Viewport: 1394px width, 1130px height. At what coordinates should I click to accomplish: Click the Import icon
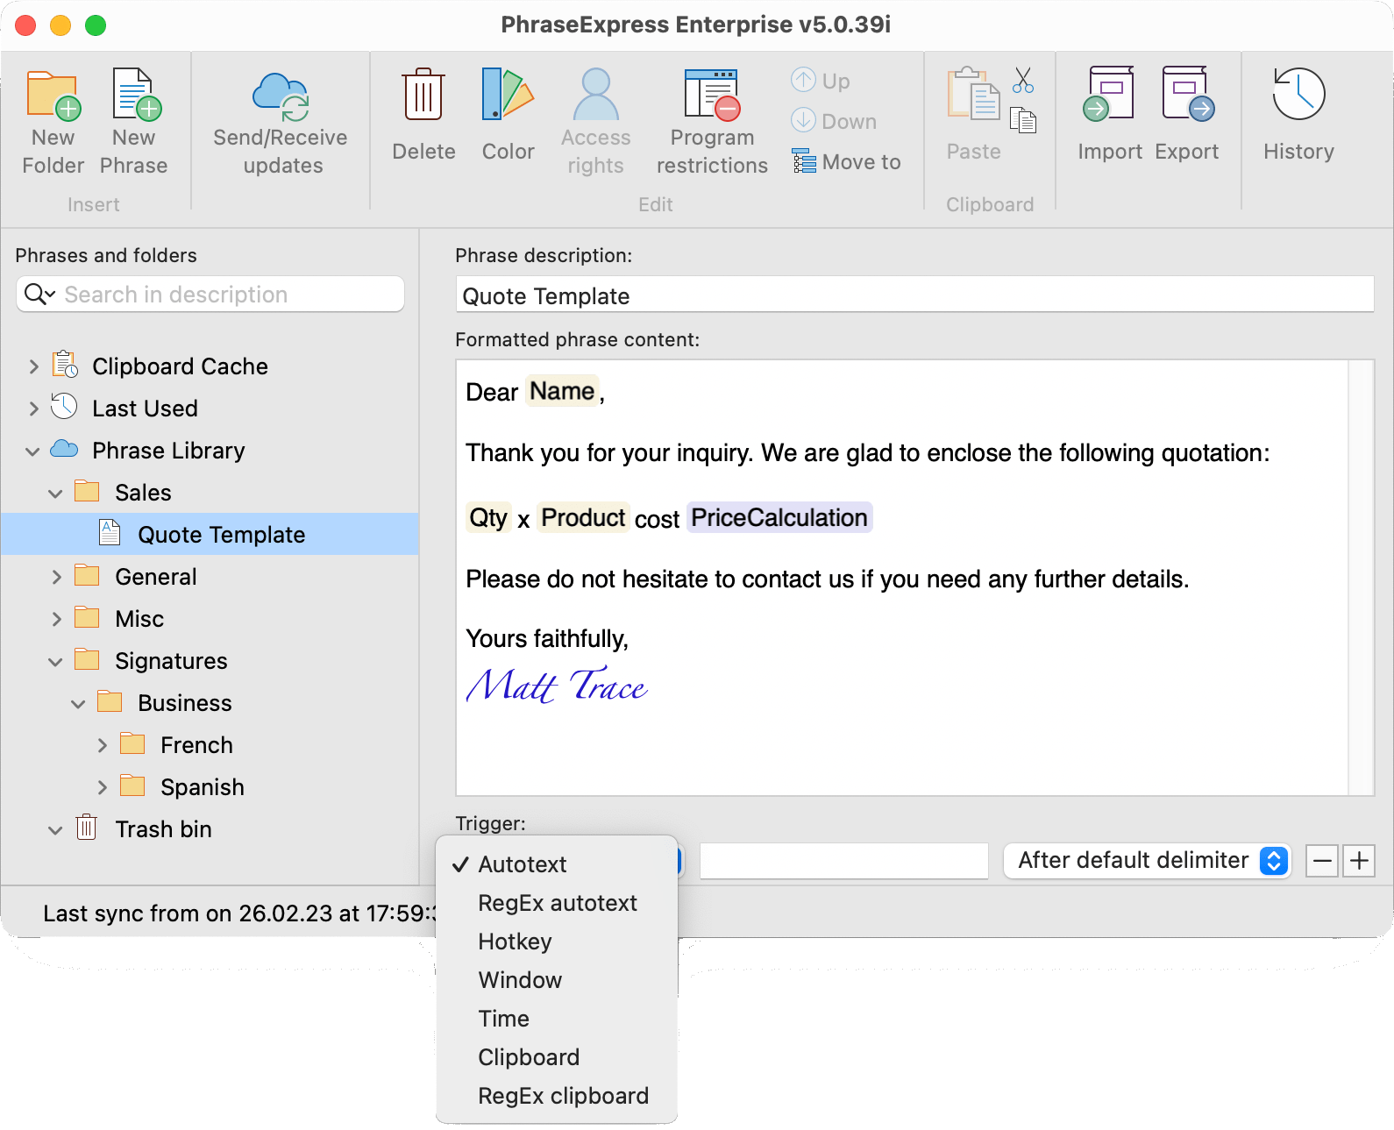(x=1108, y=94)
